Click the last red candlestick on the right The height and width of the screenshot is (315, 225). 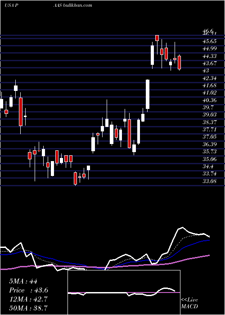(180, 63)
